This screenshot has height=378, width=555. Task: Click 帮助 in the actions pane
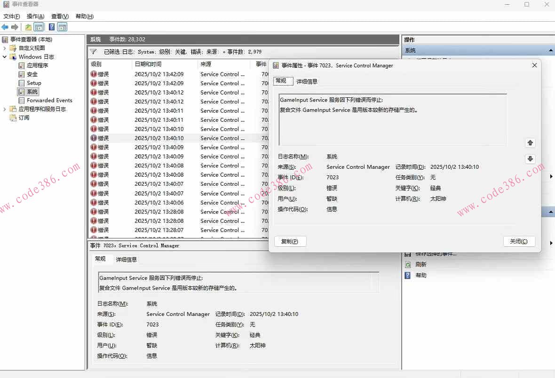tap(421, 276)
